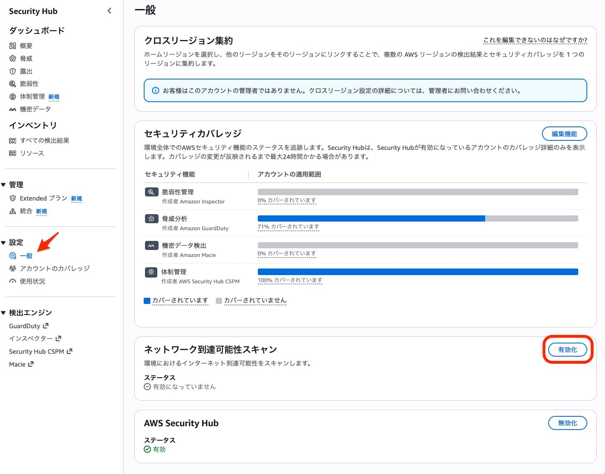605x474 pixels.
Task: Open 脅威 in the dashboard menu
Action: point(26,58)
